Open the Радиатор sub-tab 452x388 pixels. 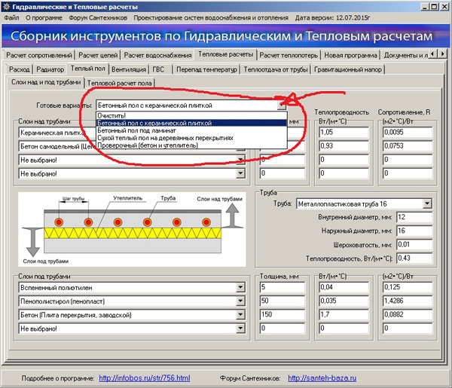(x=50, y=69)
